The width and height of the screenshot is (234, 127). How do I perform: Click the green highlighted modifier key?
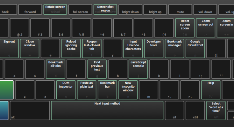[x=6, y=90]
